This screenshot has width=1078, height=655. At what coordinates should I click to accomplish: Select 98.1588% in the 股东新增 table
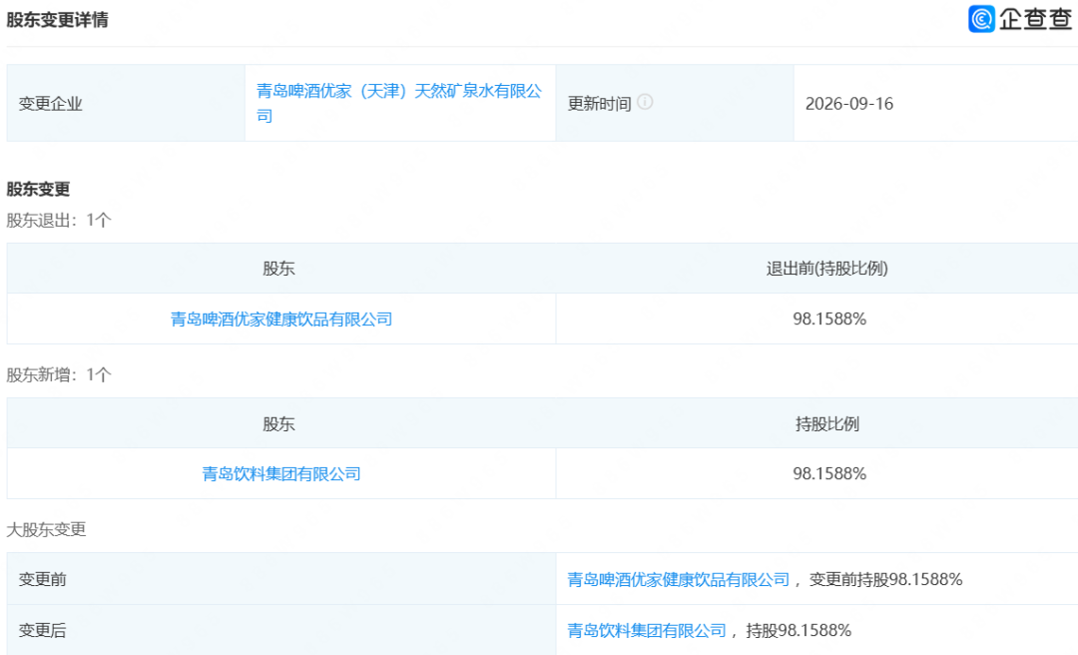point(829,474)
